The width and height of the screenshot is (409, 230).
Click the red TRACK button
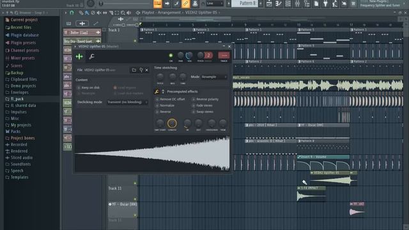(x=224, y=56)
